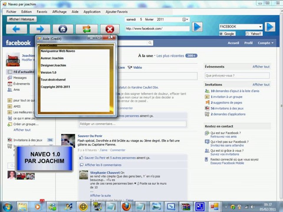
Task: Open the date picker calendar dropdown
Action: pyautogui.click(x=185, y=19)
